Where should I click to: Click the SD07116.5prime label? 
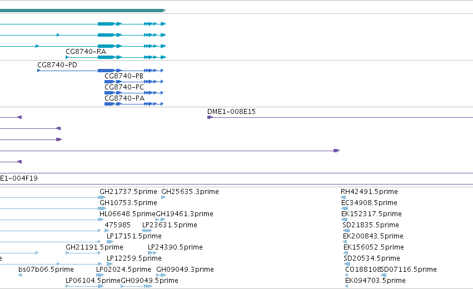(409, 270)
